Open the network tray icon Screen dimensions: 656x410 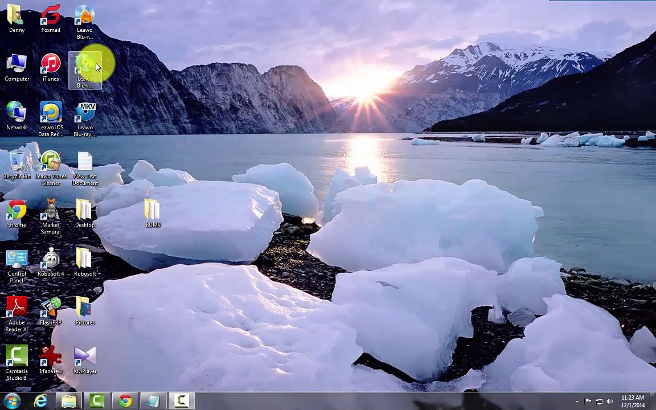598,401
